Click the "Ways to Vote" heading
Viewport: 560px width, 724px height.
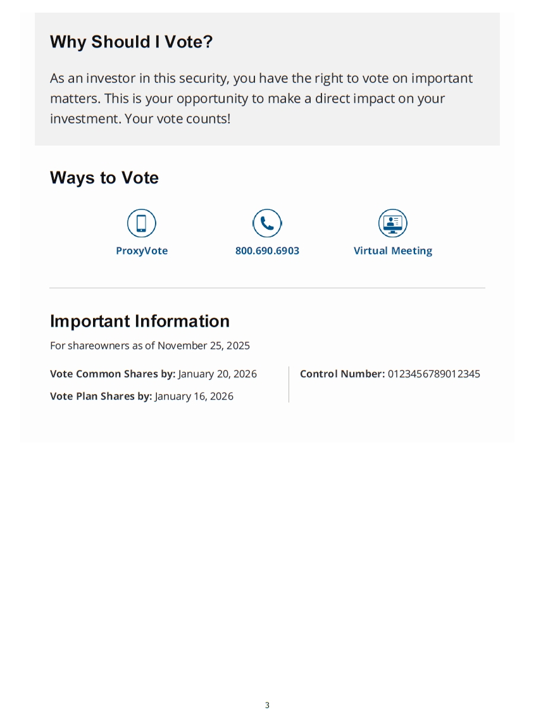[x=104, y=178]
